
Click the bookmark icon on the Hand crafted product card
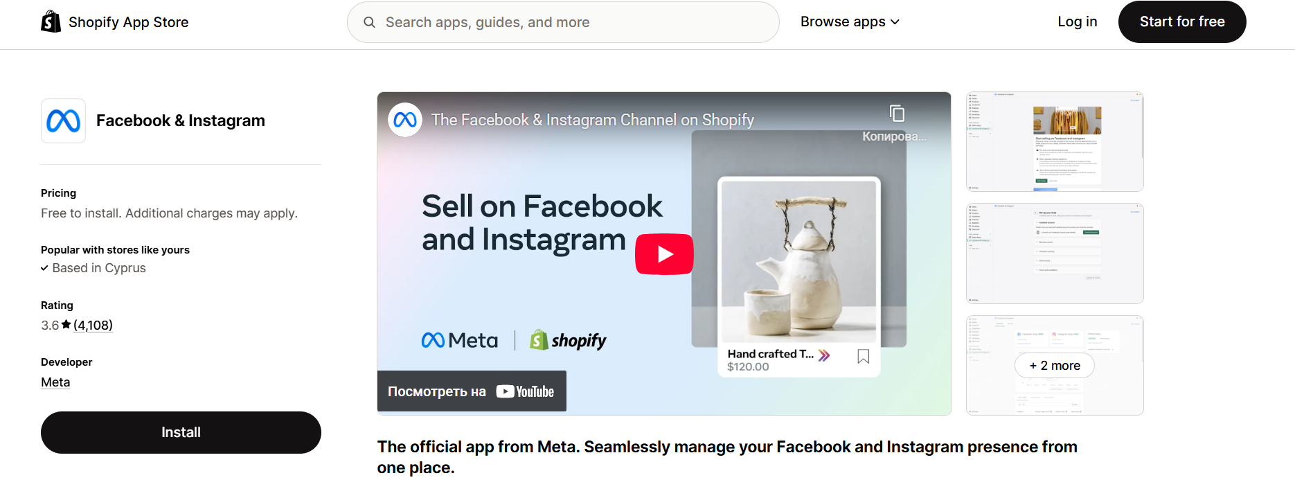(x=863, y=355)
